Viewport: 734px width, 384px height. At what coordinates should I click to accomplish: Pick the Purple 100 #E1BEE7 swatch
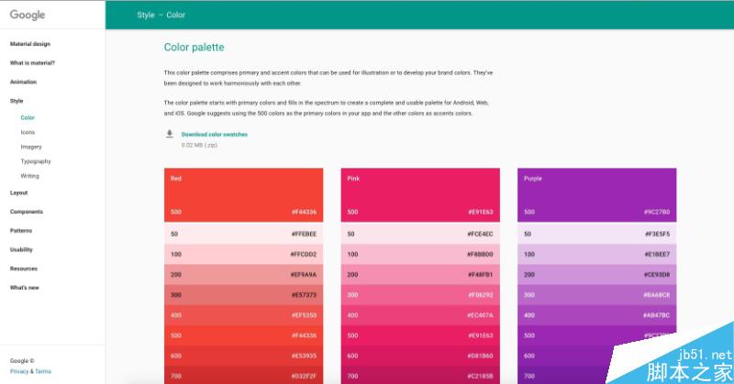(596, 254)
